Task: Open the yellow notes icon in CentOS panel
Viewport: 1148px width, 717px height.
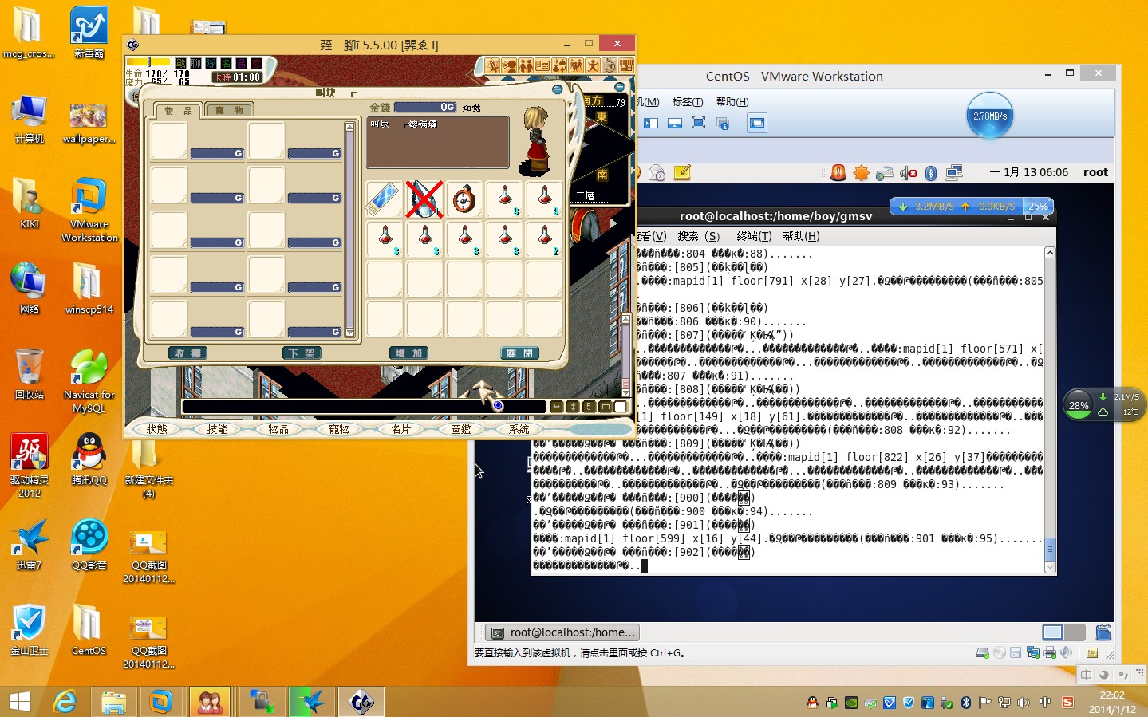Action: click(682, 173)
